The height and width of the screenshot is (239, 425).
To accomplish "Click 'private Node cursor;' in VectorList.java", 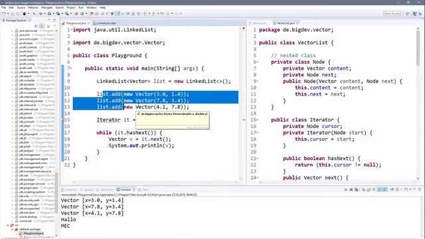I will [x=313, y=126].
